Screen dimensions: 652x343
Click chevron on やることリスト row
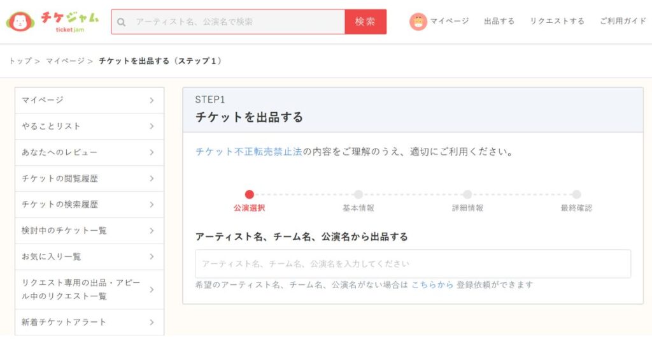pos(152,126)
